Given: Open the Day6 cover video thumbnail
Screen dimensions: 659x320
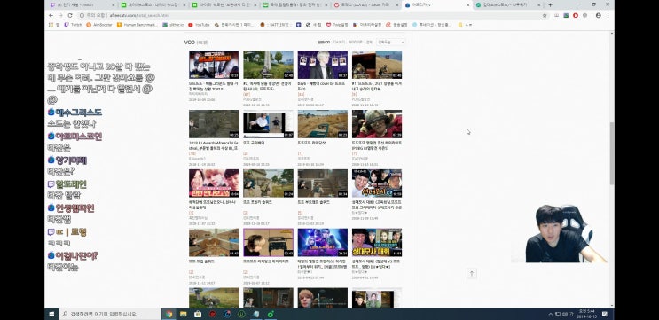Looking at the screenshot, I should point(322,65).
